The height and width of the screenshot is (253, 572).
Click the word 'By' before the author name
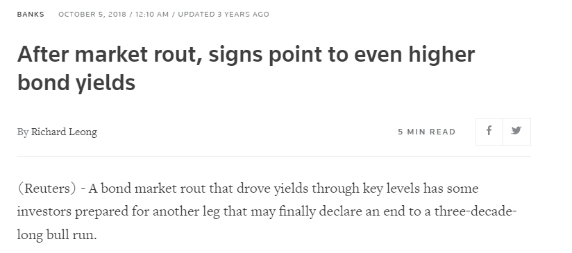[23, 132]
